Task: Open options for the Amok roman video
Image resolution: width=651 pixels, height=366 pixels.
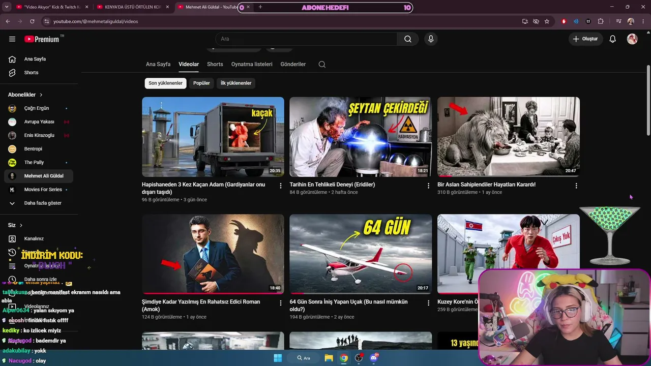Action: pos(280,303)
